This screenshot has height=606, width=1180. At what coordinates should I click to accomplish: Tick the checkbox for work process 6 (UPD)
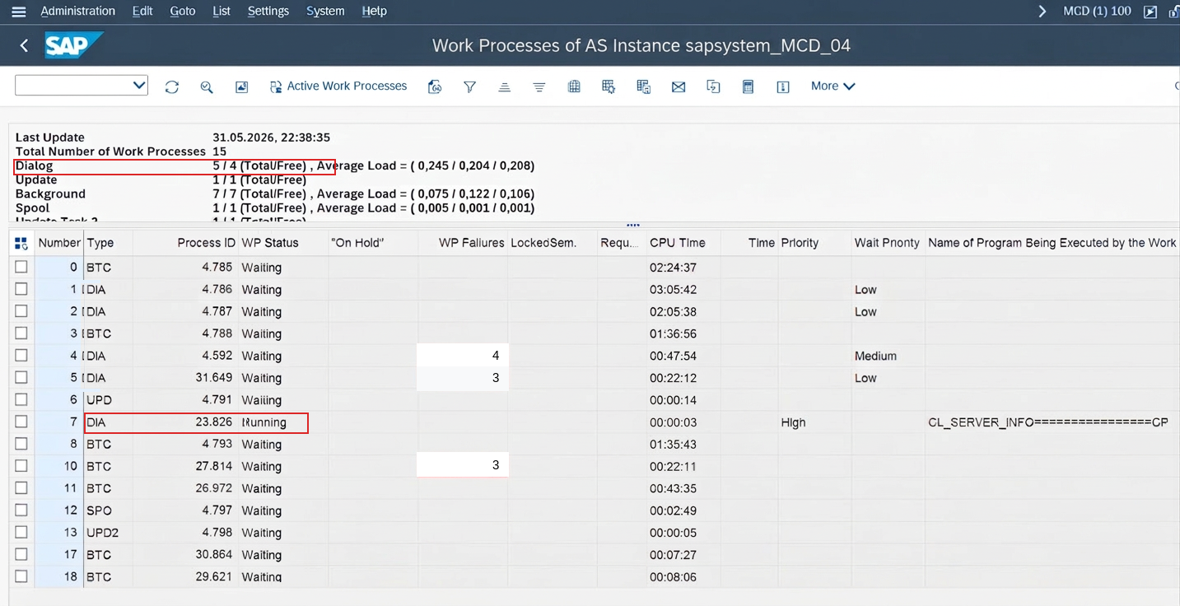click(x=21, y=399)
